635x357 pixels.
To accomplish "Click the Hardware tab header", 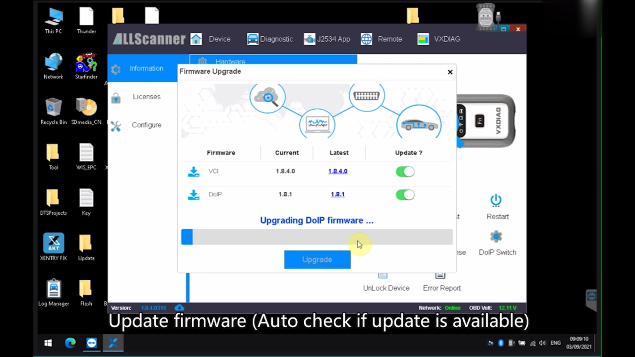I will click(273, 60).
